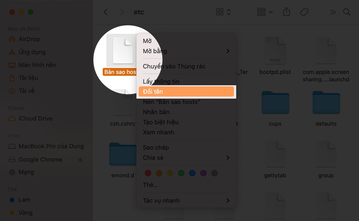
Task: Expand Chia sẻ submenu
Action: (x=186, y=157)
